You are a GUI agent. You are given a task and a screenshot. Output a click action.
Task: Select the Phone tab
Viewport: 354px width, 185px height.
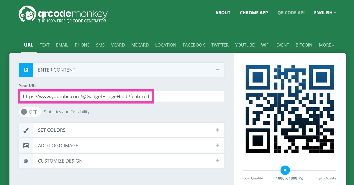tap(82, 45)
